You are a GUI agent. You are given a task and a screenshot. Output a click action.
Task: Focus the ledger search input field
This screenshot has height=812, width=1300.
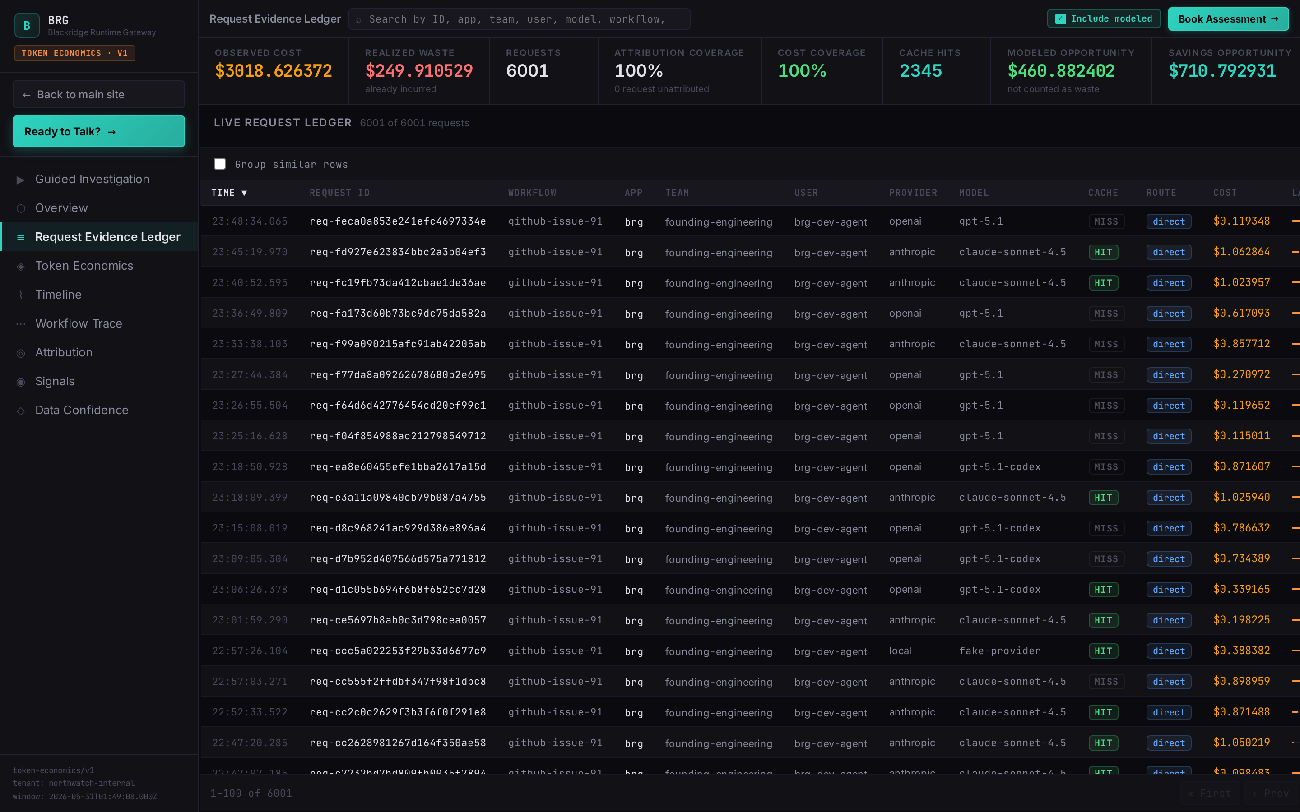[520, 19]
